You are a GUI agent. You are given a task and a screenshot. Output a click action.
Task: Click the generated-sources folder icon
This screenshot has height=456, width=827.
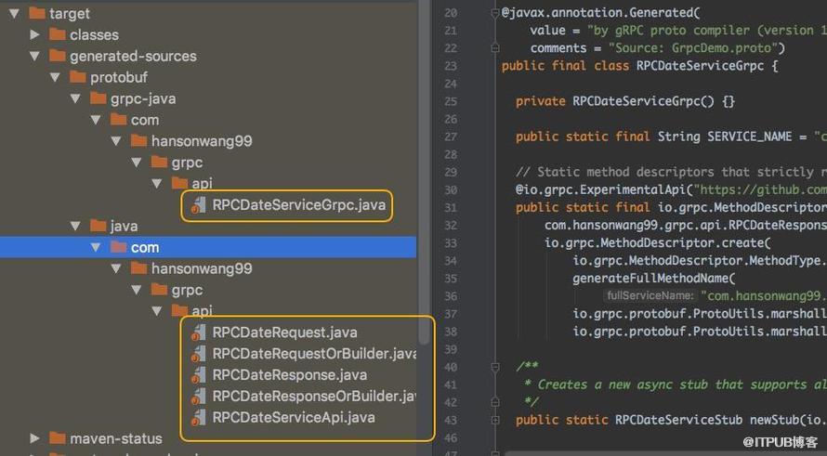pos(57,56)
